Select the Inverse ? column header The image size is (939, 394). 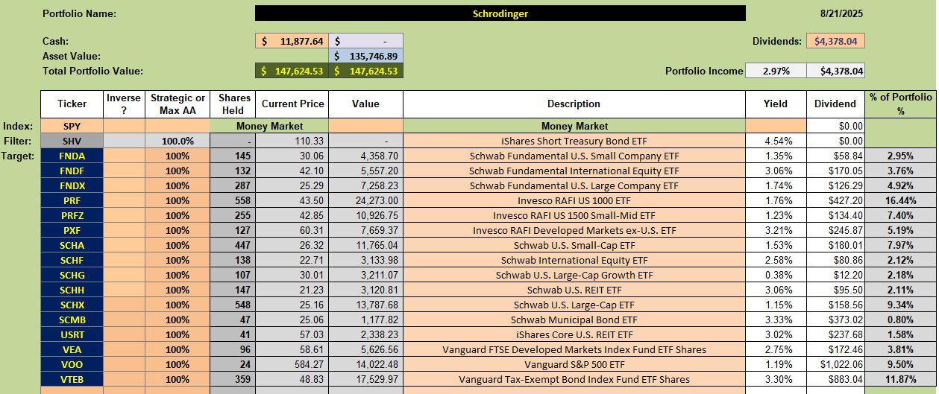tap(124, 104)
